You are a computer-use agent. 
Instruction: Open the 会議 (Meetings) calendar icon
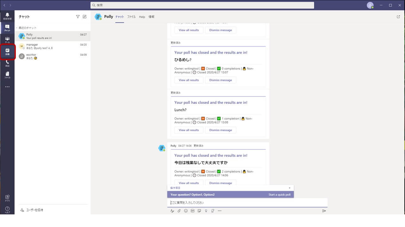pos(8,52)
